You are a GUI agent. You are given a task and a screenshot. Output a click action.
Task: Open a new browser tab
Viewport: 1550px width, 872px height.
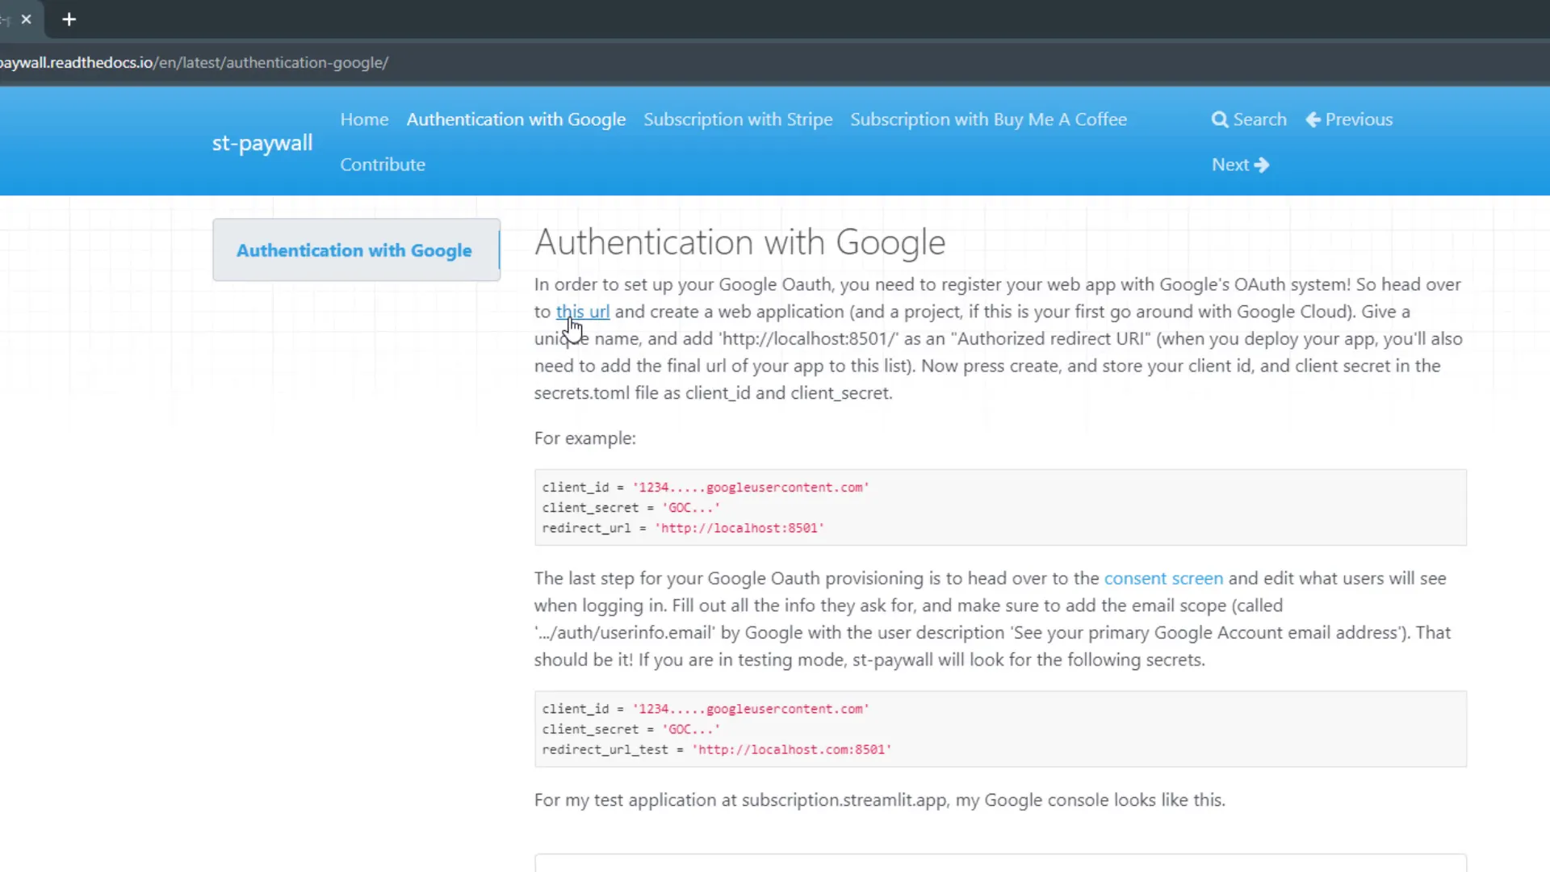click(69, 19)
